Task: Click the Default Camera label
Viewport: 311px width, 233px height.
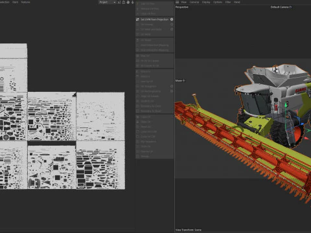Action: pyautogui.click(x=279, y=7)
